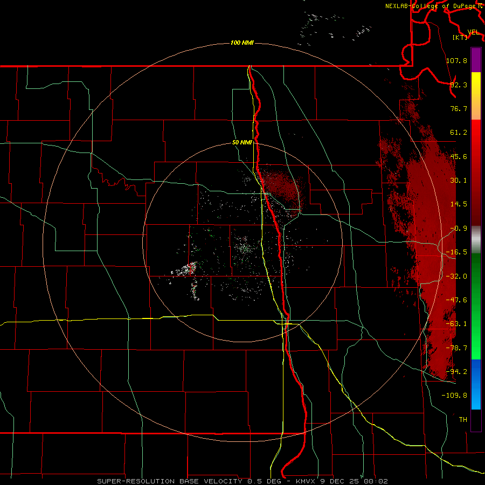This screenshot has height=485, width=485.
Task: Click the 50 NMI range ring label
Action: pyautogui.click(x=242, y=143)
